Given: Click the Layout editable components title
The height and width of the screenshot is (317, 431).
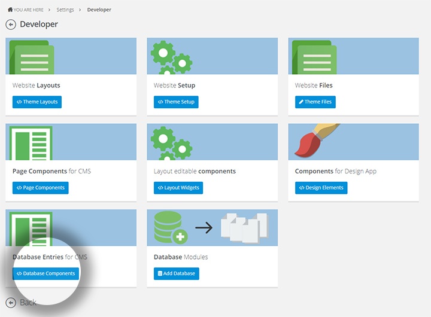Looking at the screenshot, I should coord(195,172).
